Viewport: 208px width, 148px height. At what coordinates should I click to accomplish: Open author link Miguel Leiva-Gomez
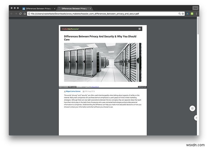point(73,91)
